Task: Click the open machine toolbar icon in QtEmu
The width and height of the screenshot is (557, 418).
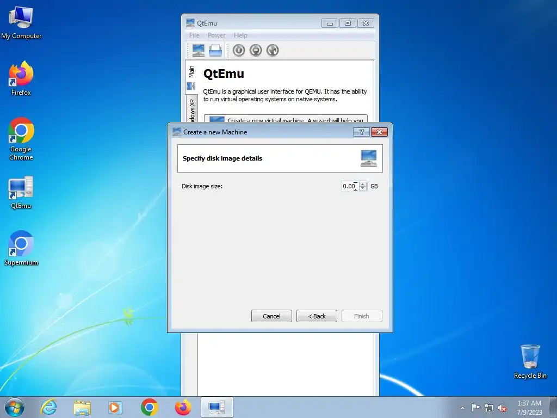Action: point(215,50)
